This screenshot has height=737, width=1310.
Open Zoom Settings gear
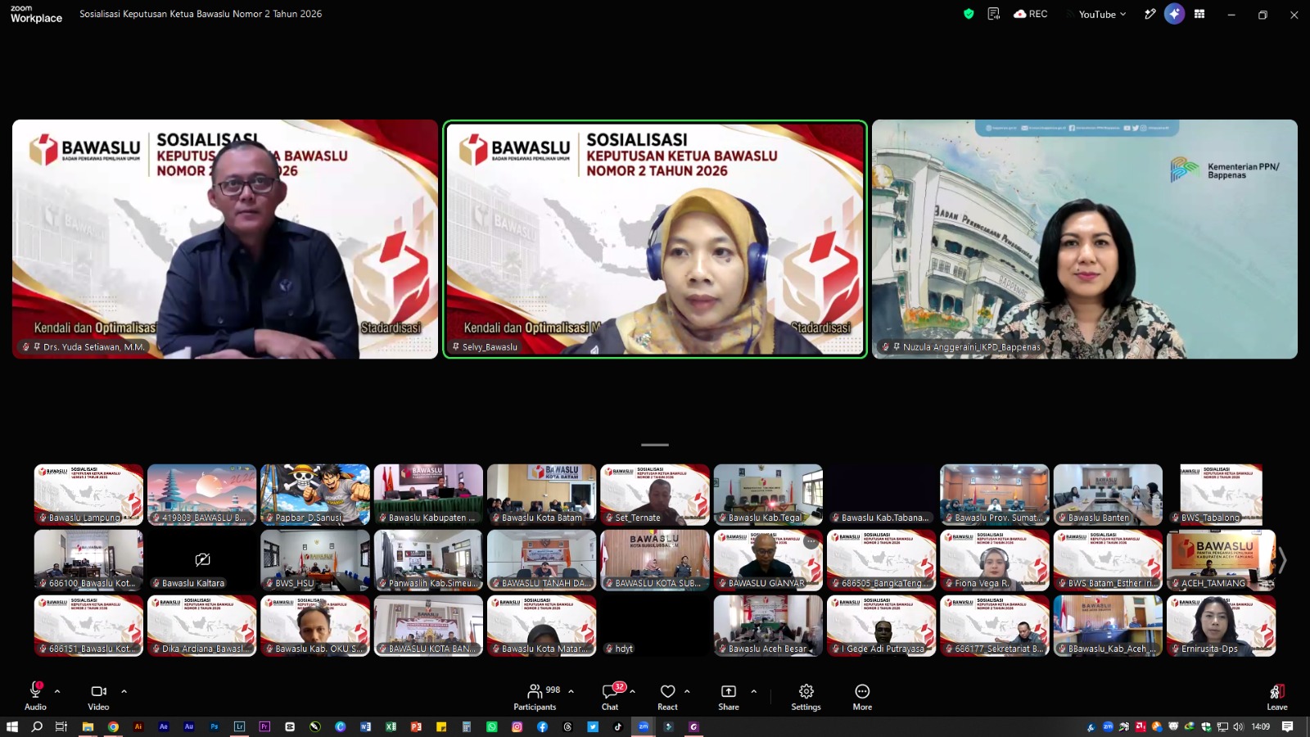(x=806, y=695)
